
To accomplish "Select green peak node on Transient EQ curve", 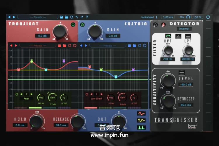I will pyautogui.click(x=32, y=61).
